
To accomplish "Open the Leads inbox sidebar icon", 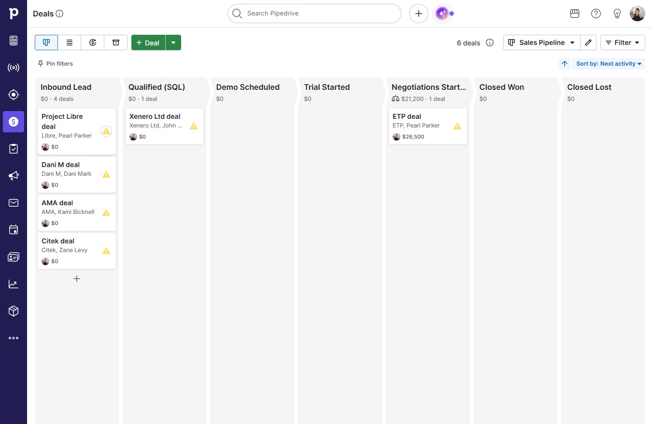I will point(14,41).
